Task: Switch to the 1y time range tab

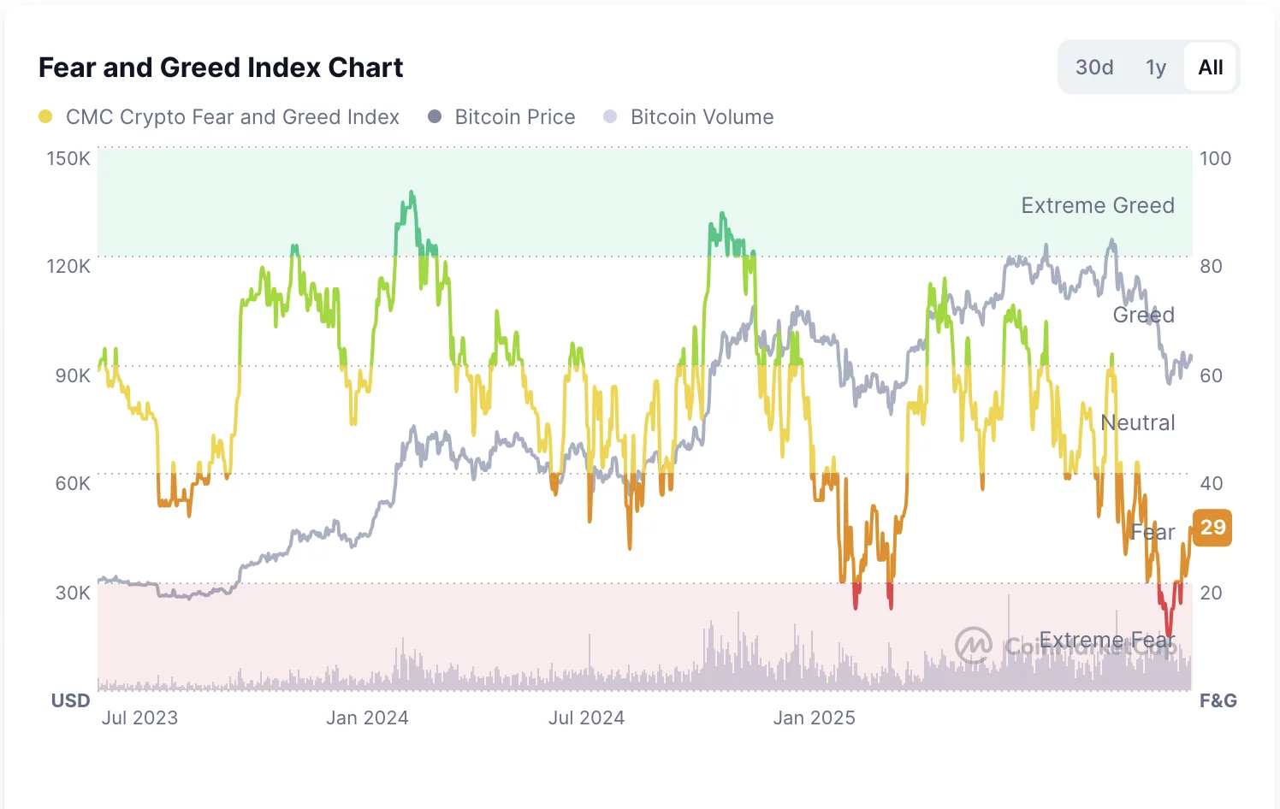Action: [x=1155, y=66]
